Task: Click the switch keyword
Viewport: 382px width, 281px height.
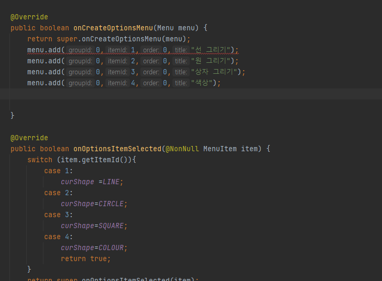Action: pyautogui.click(x=40, y=160)
